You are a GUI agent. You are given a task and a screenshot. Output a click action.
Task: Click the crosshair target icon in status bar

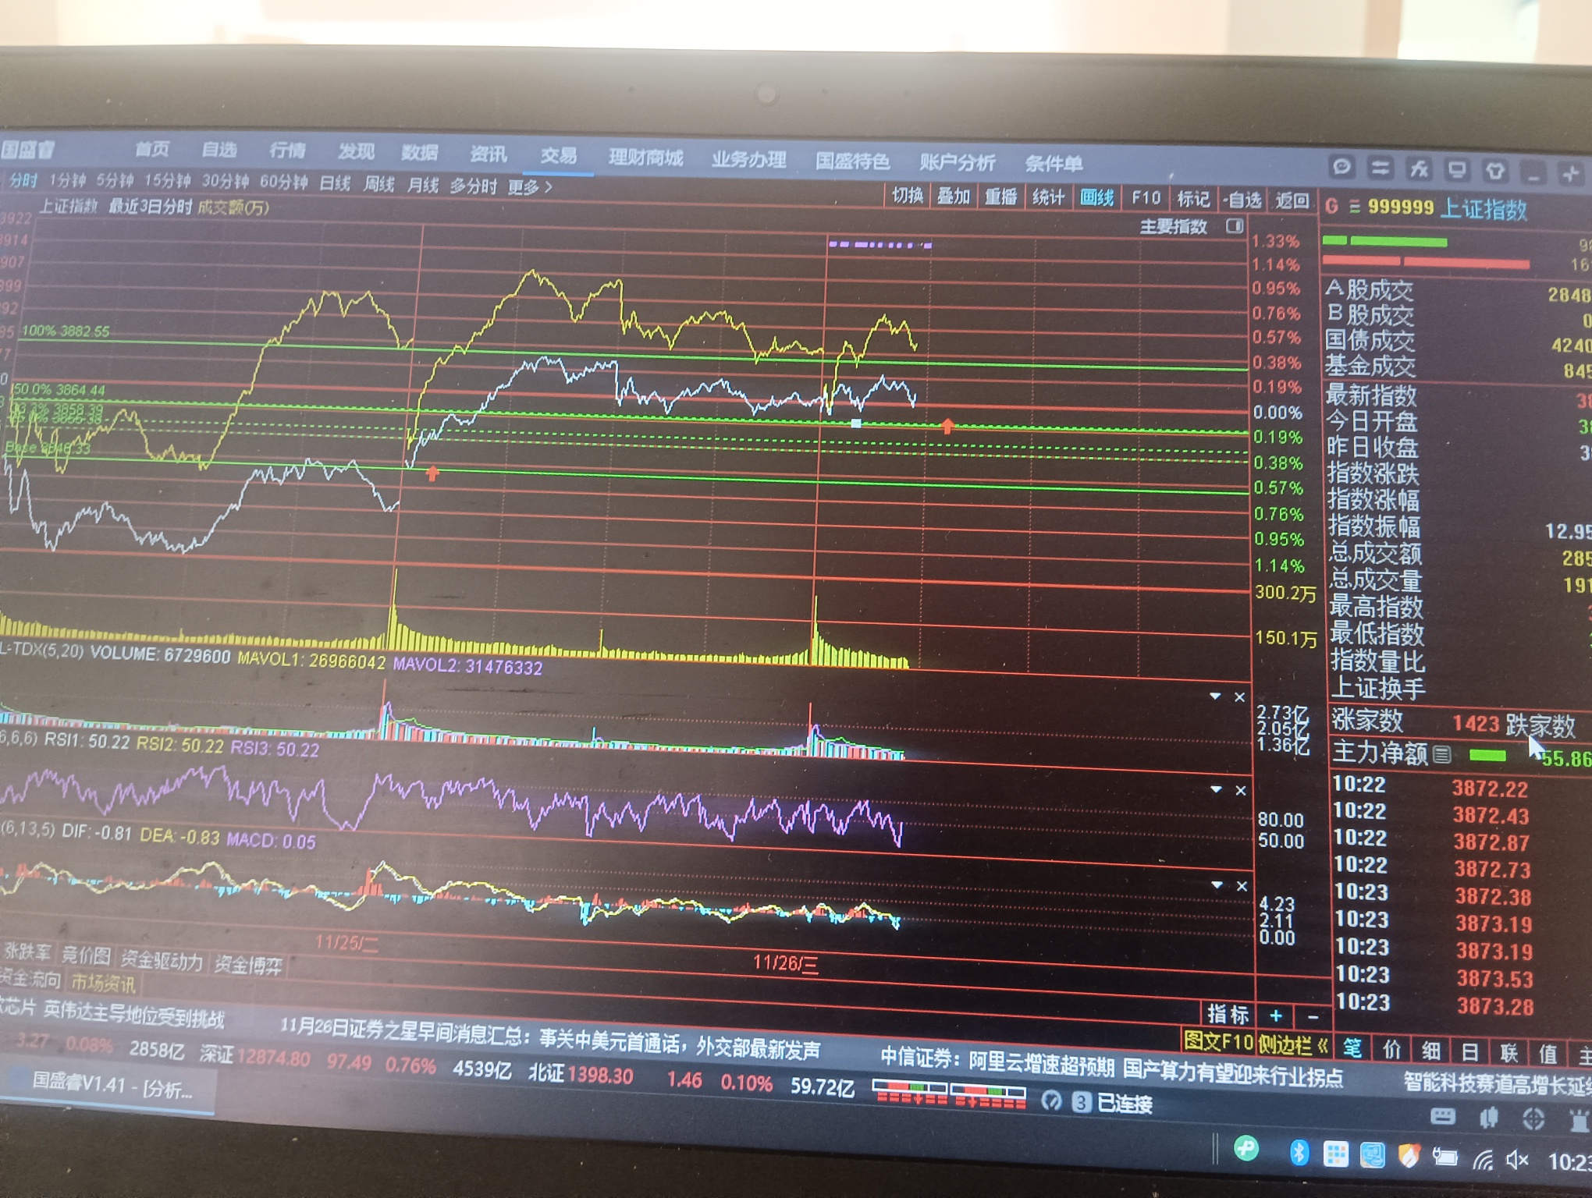click(1533, 1120)
